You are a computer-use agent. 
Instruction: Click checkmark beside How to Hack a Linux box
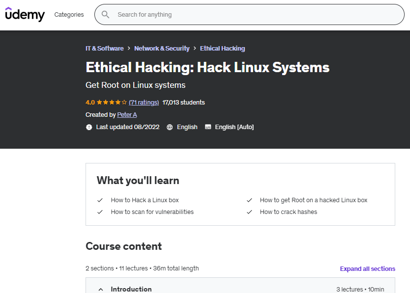(x=100, y=200)
